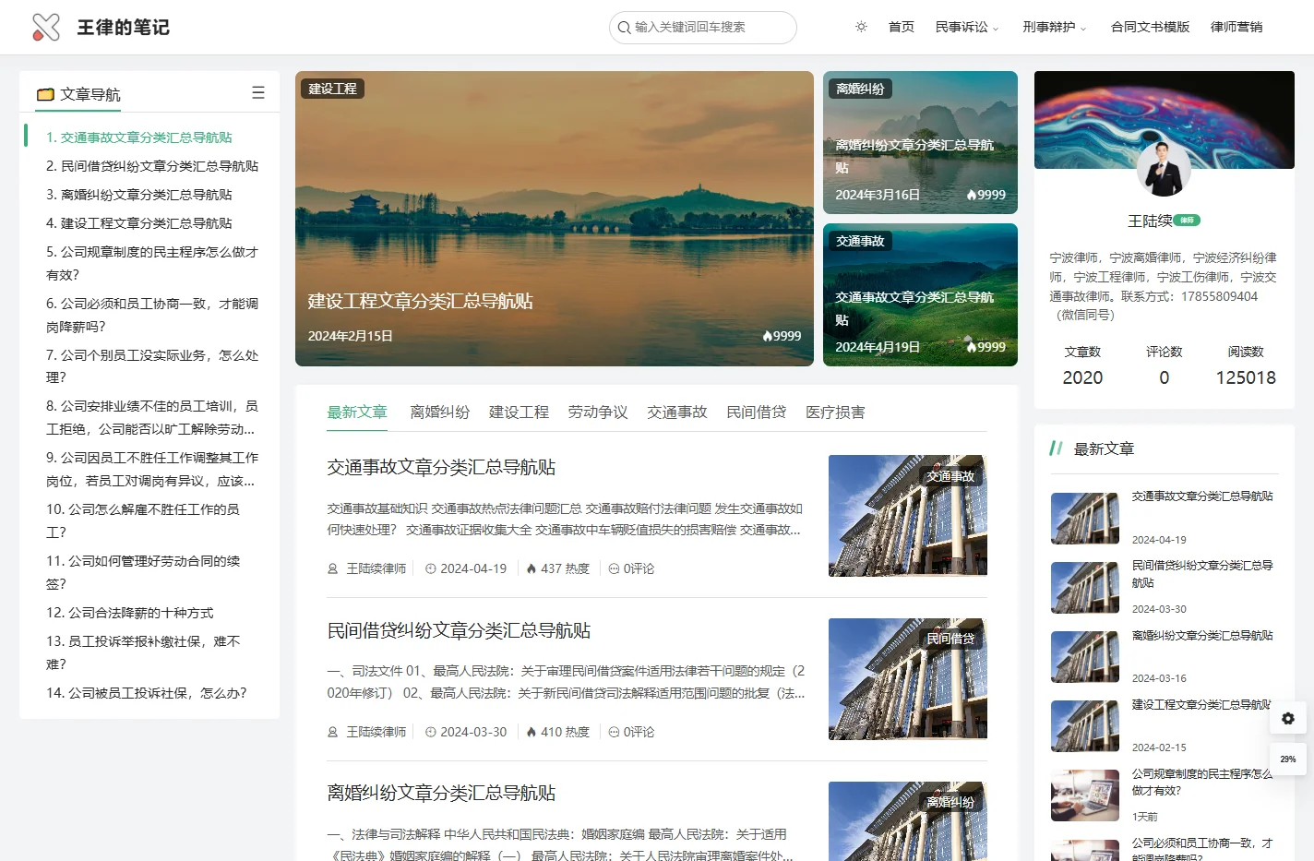Click the search magnifier icon
Image resolution: width=1314 pixels, height=861 pixels.
point(625,28)
